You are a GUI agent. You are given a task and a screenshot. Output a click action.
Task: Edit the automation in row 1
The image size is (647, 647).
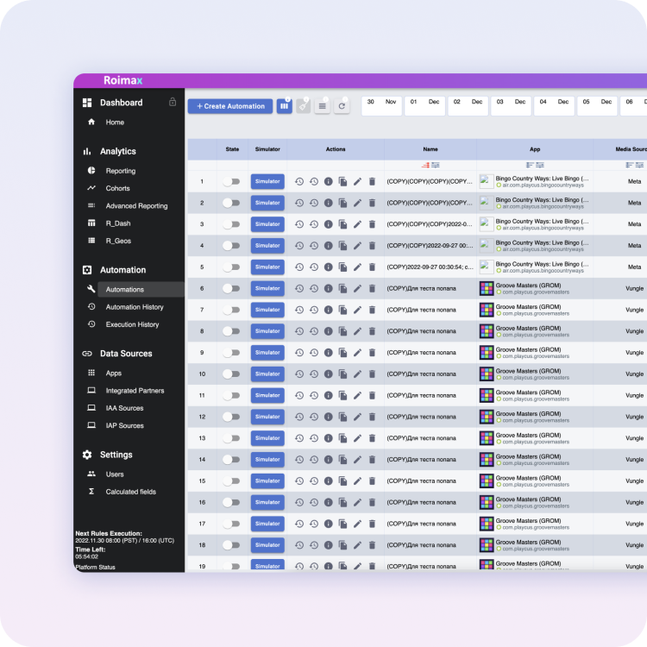[357, 181]
